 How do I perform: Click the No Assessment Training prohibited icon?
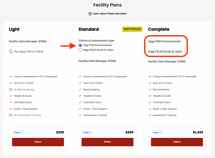pyautogui.click(x=11, y=115)
